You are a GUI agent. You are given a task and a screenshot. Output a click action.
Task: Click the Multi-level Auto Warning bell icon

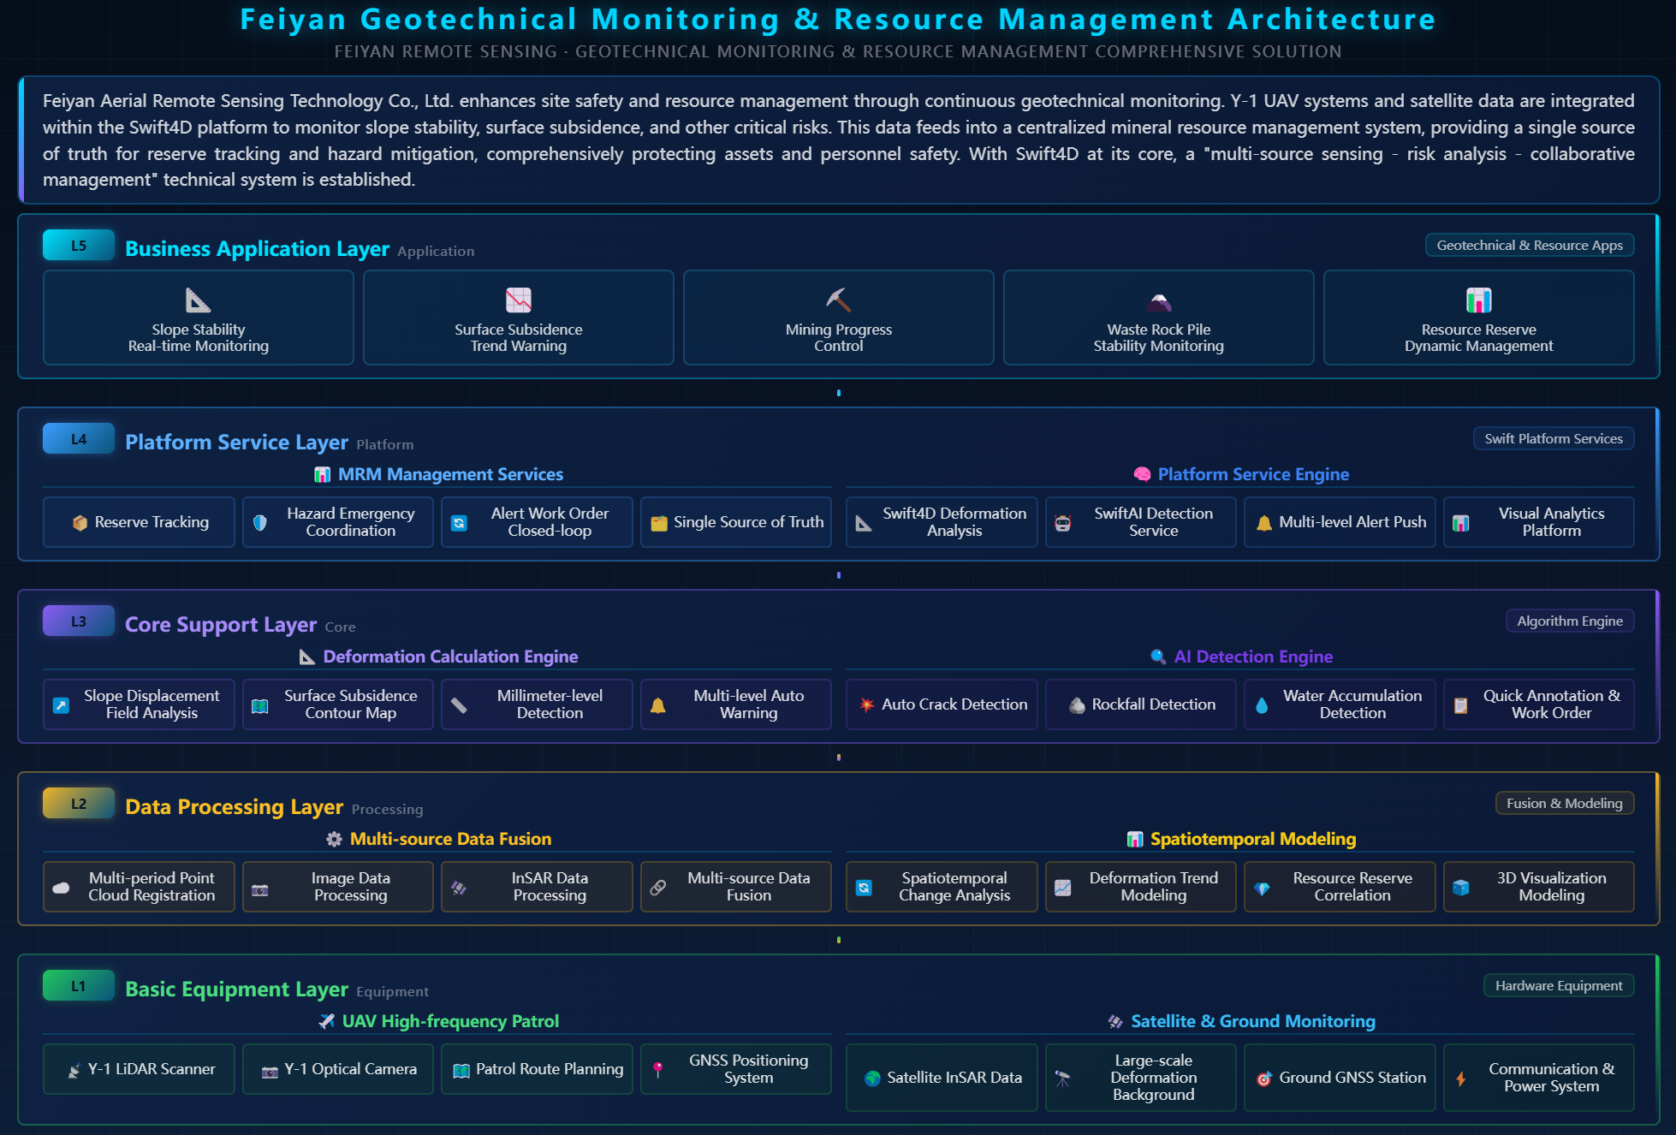coord(658,705)
